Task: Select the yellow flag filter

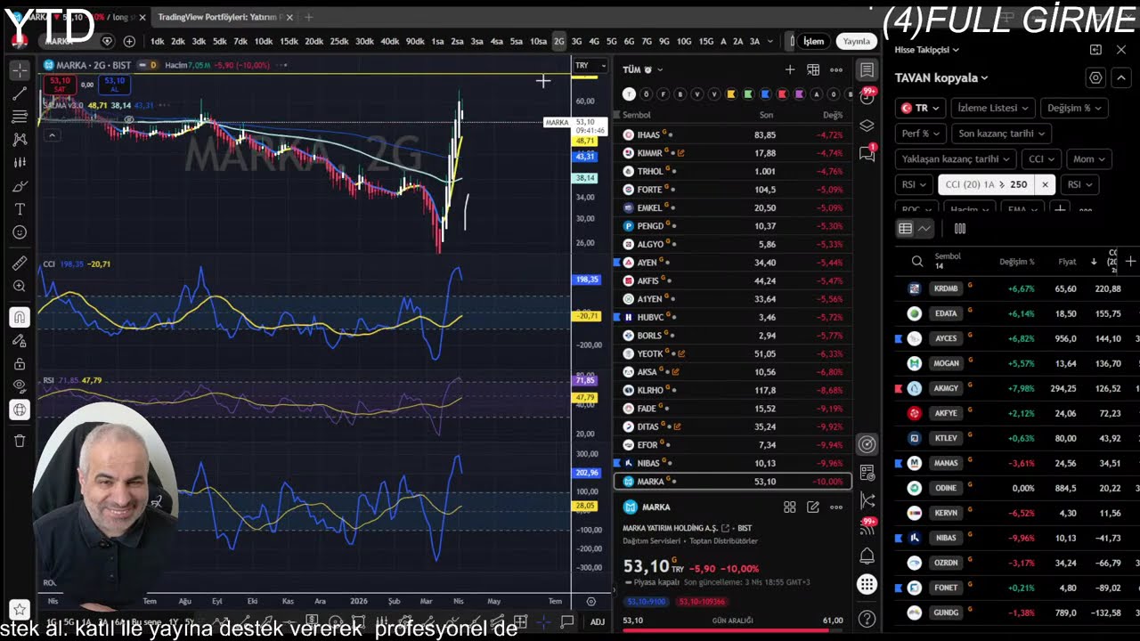Action: coord(731,94)
